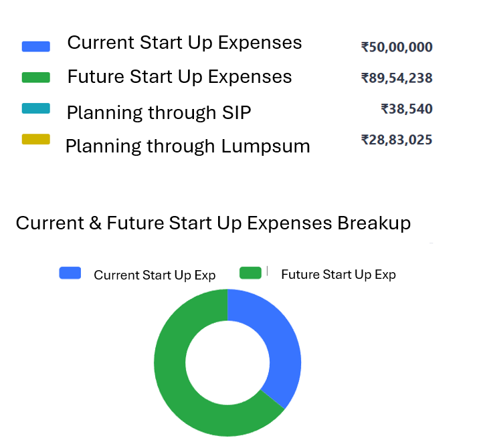Click the Expenses Breakup chart title

pos(213,223)
